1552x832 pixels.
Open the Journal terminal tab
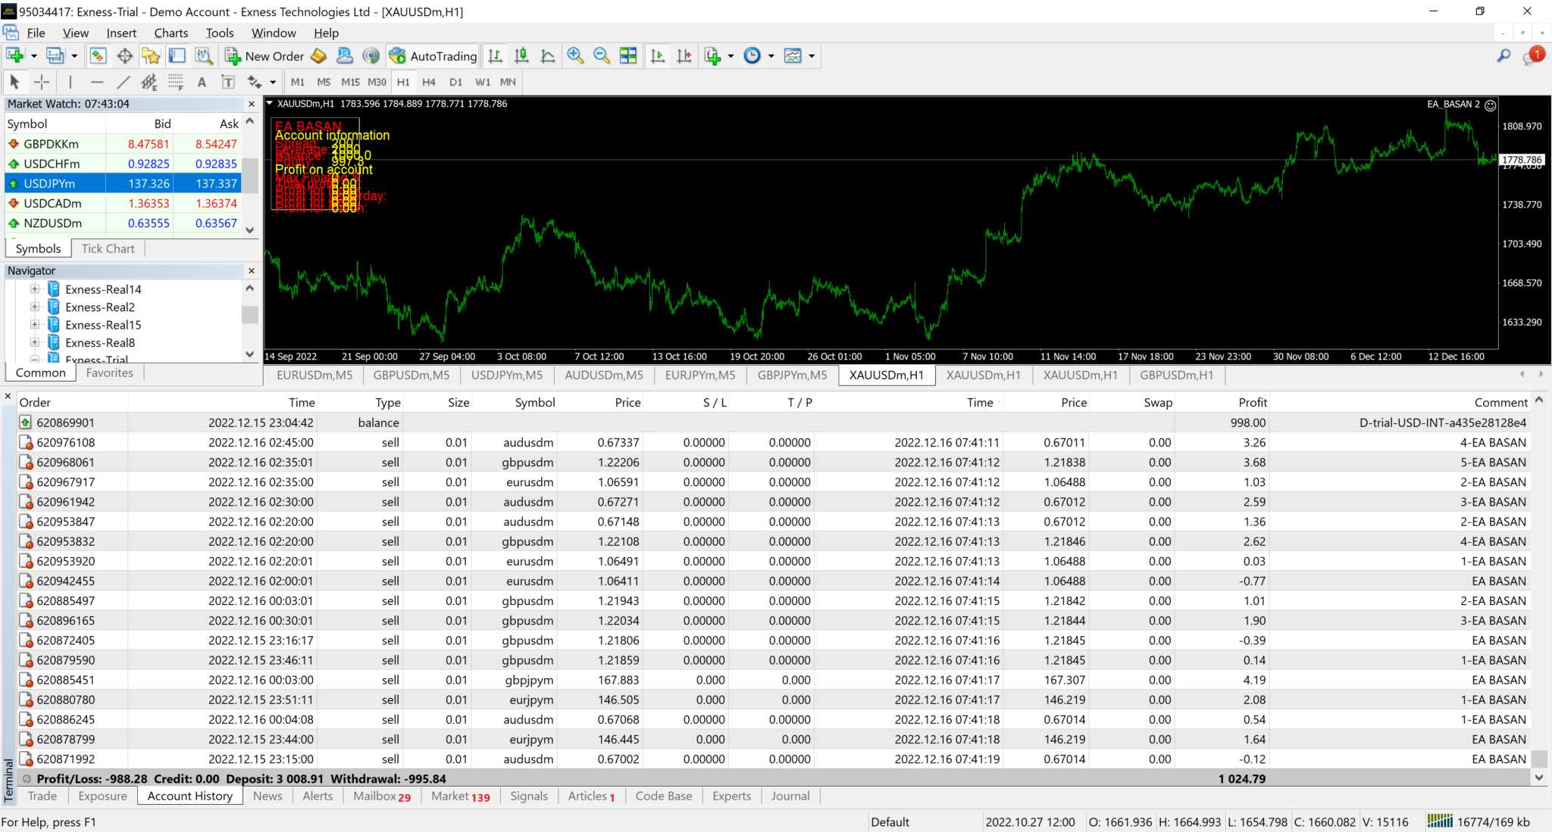click(790, 796)
